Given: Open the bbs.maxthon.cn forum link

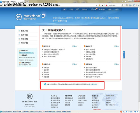Looking at the screenshot, I should coord(27,53).
